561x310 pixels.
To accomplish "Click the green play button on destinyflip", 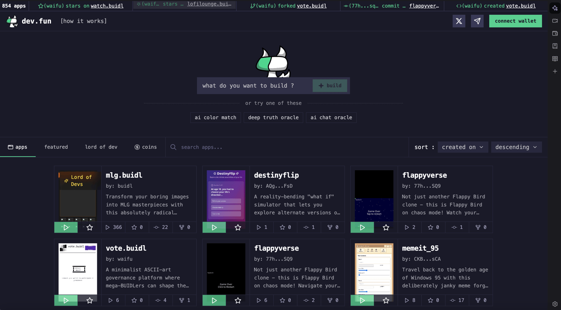I will coord(214,227).
